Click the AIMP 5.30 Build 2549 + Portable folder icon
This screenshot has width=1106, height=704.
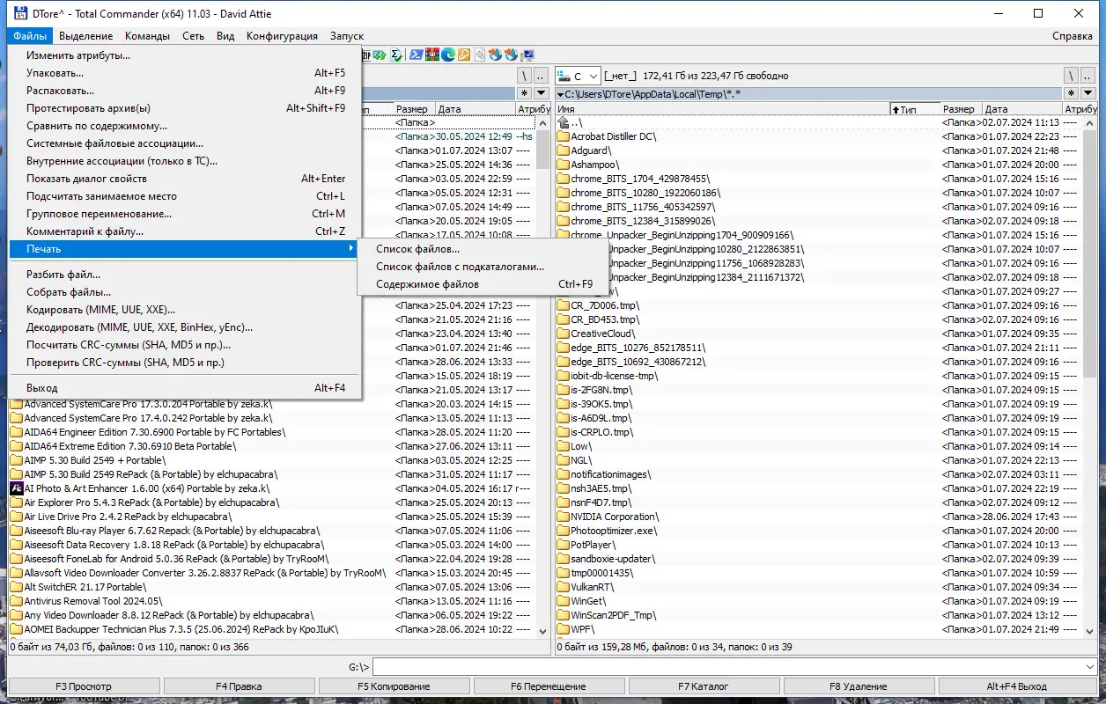16,460
